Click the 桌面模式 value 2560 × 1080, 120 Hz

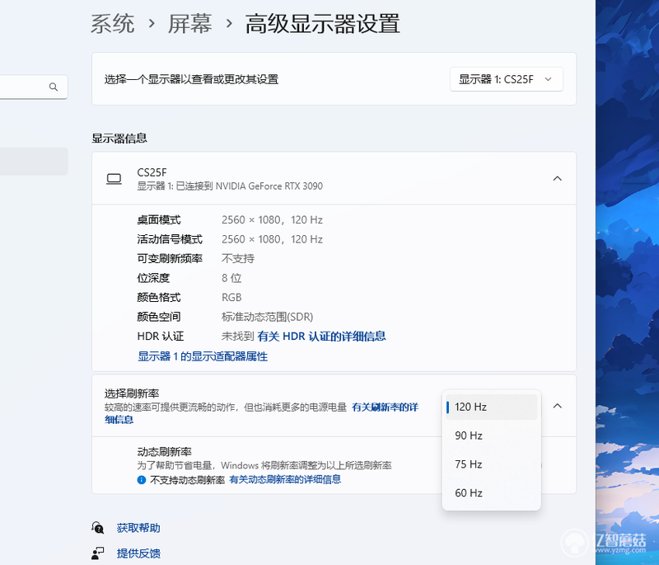coord(272,219)
